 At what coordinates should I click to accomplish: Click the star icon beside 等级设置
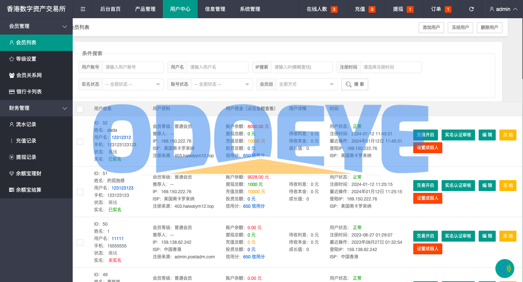click(x=12, y=59)
